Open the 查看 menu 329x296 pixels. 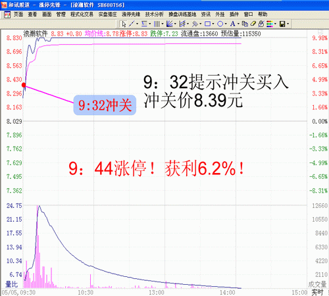tap(32, 14)
